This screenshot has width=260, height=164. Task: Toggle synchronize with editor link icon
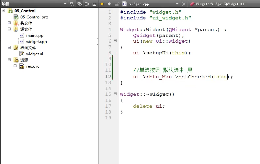point(79,4)
